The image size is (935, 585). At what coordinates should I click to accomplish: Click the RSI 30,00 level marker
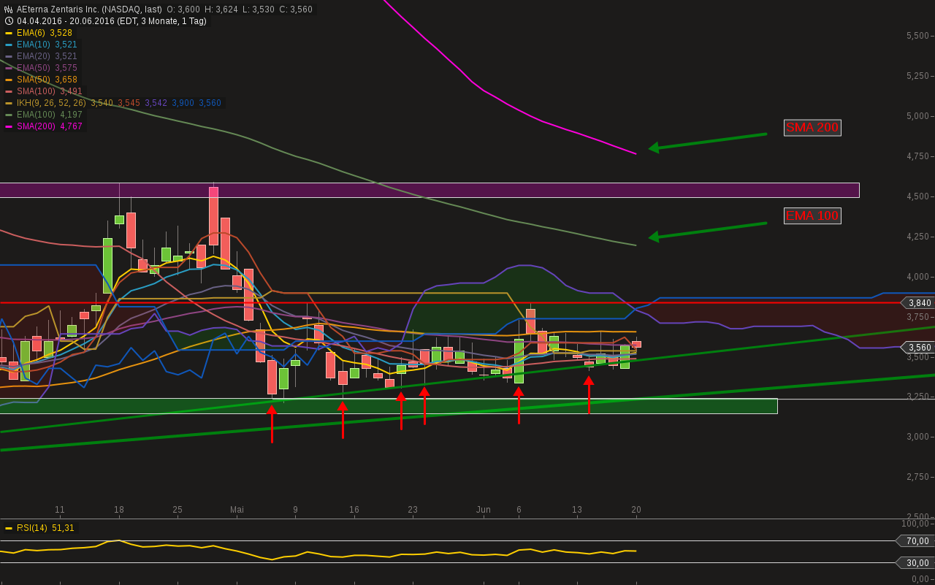coord(915,563)
